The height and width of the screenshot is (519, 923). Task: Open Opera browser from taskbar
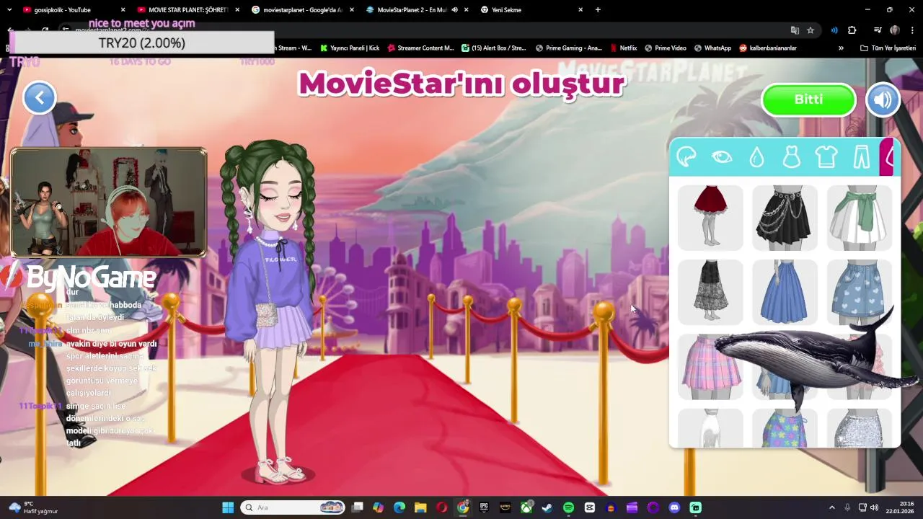pyautogui.click(x=441, y=507)
